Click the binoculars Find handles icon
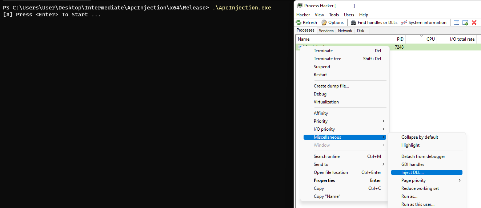 [353, 23]
